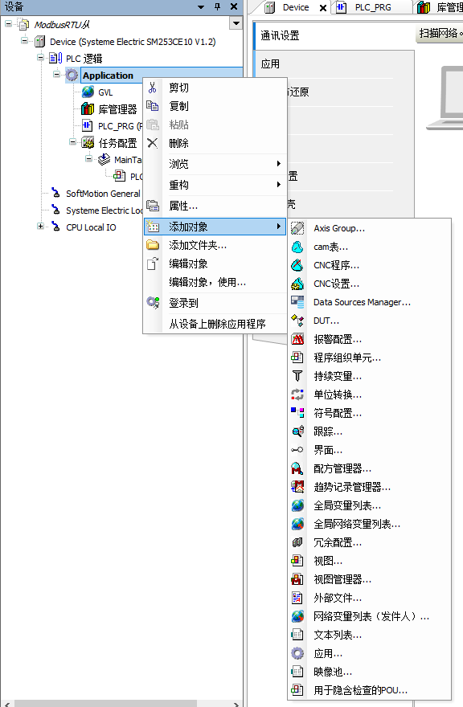Click the 单位转换 icon
Viewport: 463px width, 707px height.
pos(297,394)
